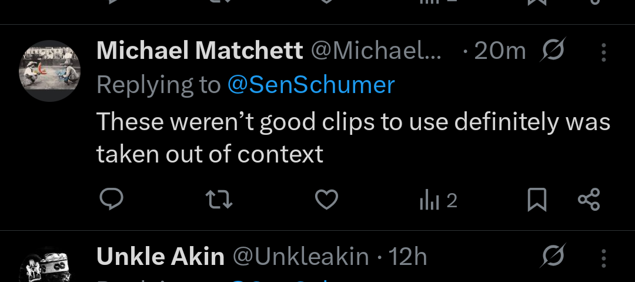Repost Michael Matchett's tweet
This screenshot has width=635, height=282.
(x=220, y=201)
